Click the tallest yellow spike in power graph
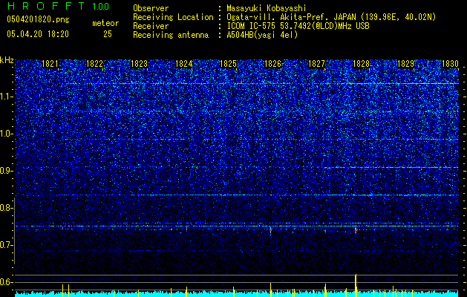Viewport: 467px width, 297px height. [356, 285]
